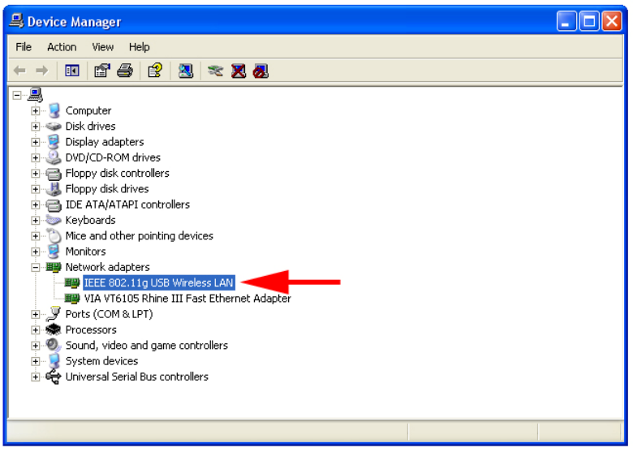
Task: Toggle the console tree pane icon
Action: (72, 71)
